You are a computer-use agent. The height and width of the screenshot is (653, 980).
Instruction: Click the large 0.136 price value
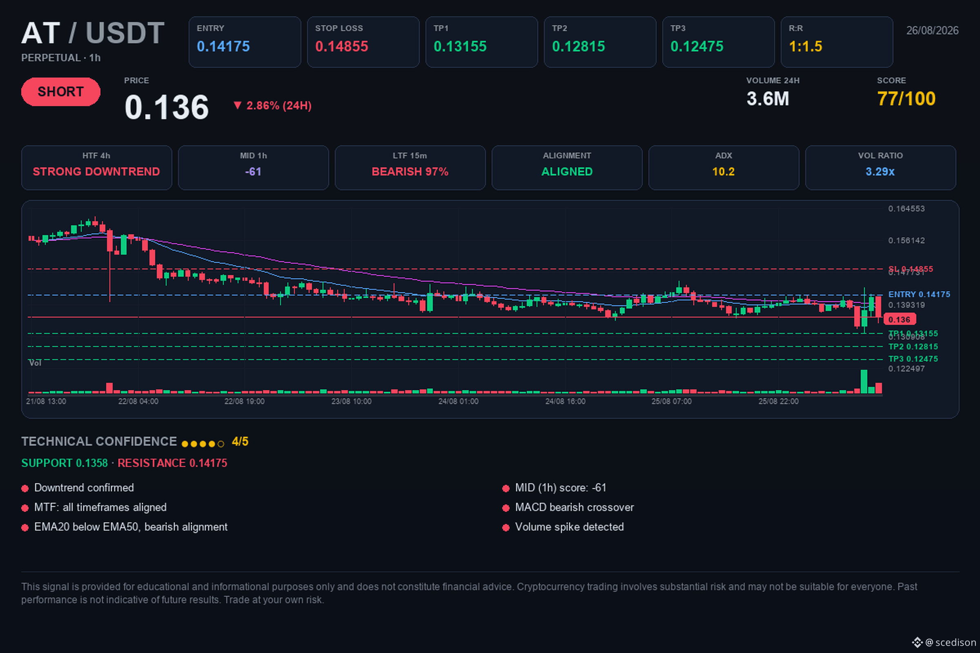166,107
